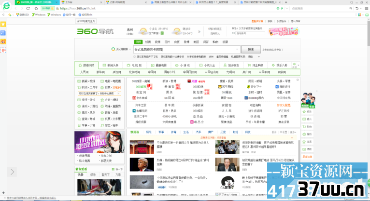
Task: Open the search box suggestions dropdown arrow
Action: pyautogui.click(x=237, y=50)
